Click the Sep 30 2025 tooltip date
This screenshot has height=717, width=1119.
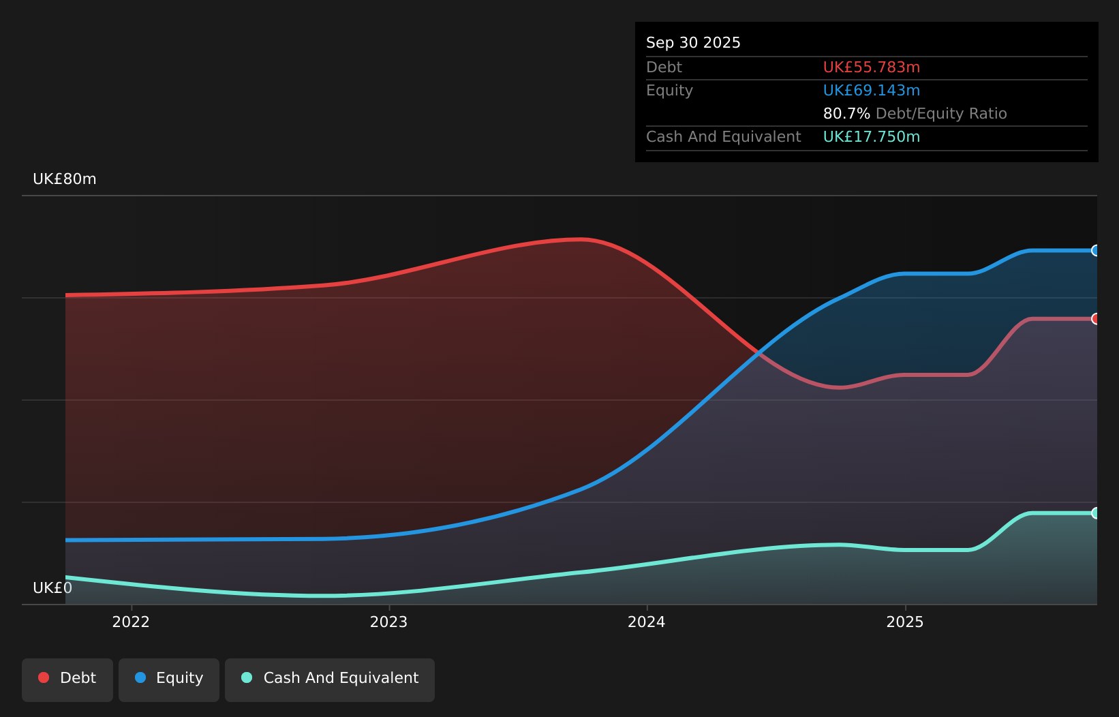[693, 43]
